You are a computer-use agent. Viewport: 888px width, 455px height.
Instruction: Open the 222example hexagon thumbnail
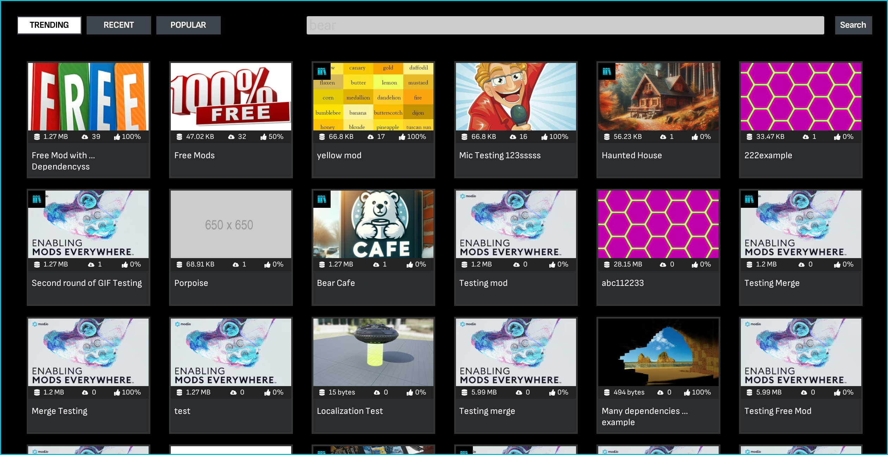click(801, 96)
